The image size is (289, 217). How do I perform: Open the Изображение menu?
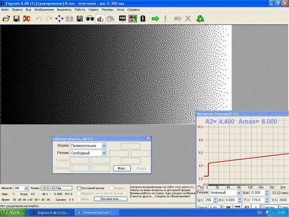(x=44, y=10)
